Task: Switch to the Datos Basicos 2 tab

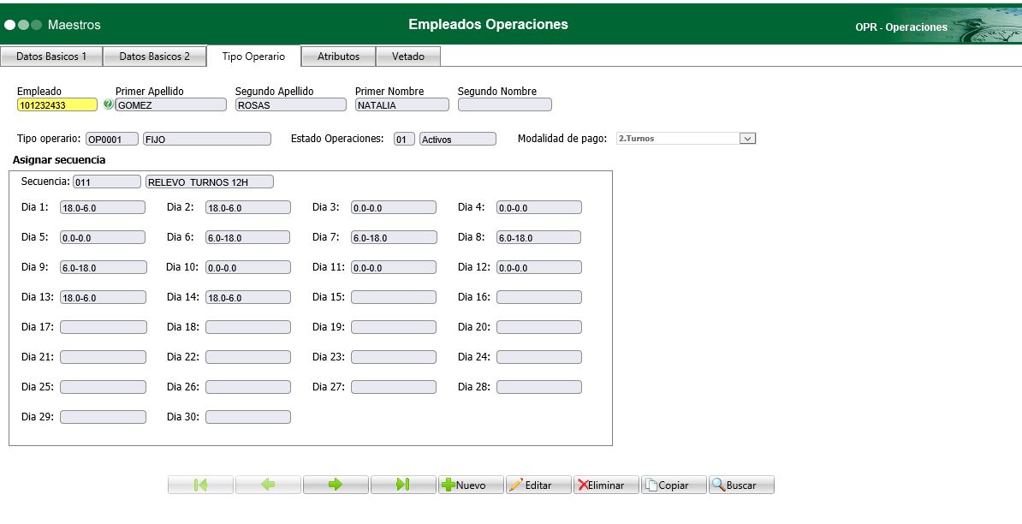Action: (x=154, y=57)
